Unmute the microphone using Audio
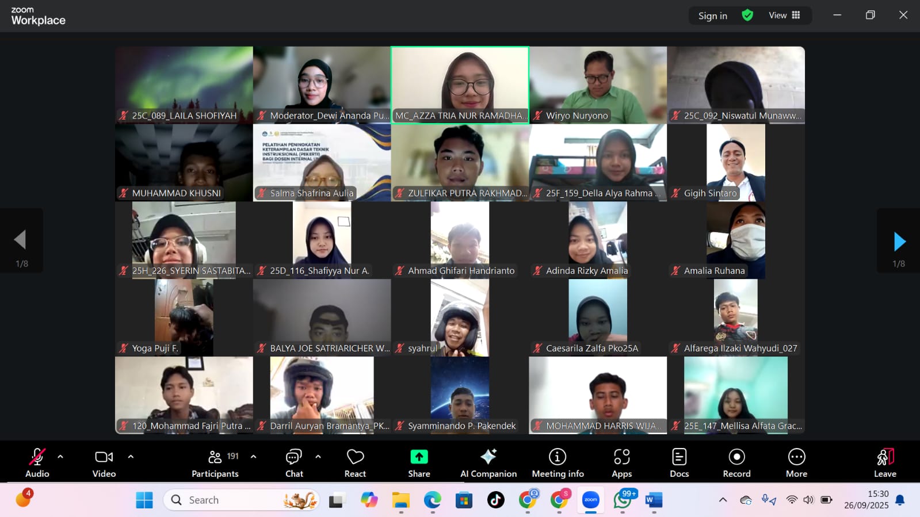Screen dimensions: 920x517 click(x=37, y=463)
